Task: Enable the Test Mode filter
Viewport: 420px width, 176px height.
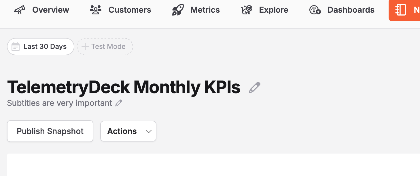Action: pos(105,47)
